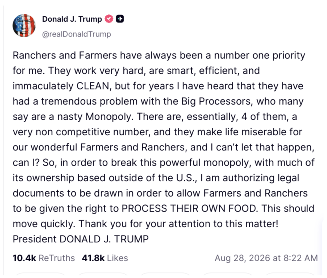Click the "nasty Monopoly" phrase in post
The height and width of the screenshot is (278, 327).
95,117
